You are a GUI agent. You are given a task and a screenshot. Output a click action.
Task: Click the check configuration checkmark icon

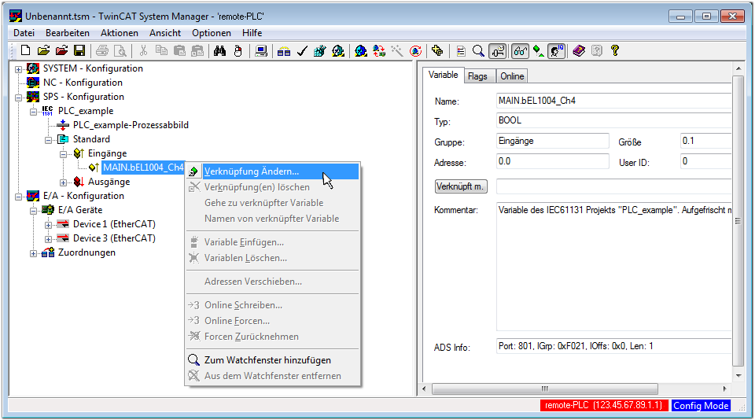pyautogui.click(x=302, y=51)
